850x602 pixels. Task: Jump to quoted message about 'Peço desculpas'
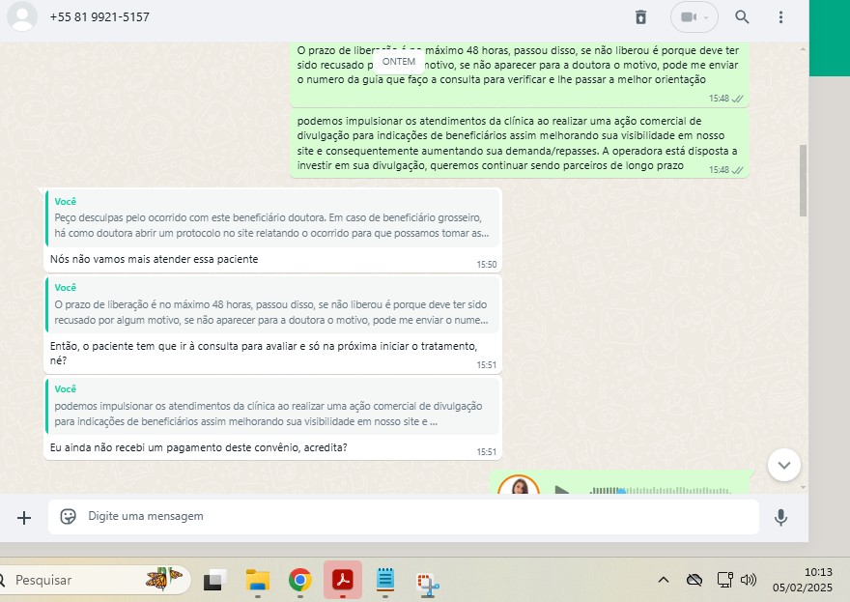pyautogui.click(x=272, y=218)
